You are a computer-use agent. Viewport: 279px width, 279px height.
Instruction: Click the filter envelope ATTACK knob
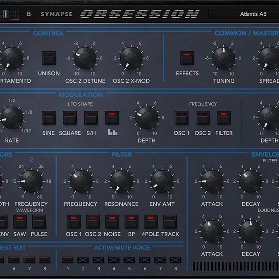click(x=212, y=181)
